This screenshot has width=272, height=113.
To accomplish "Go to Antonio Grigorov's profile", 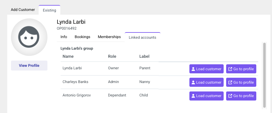I will [x=241, y=96].
